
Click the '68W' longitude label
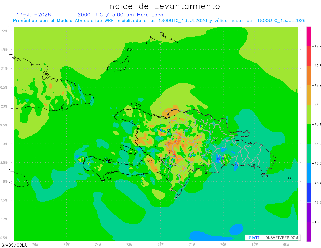click(x=286, y=244)
